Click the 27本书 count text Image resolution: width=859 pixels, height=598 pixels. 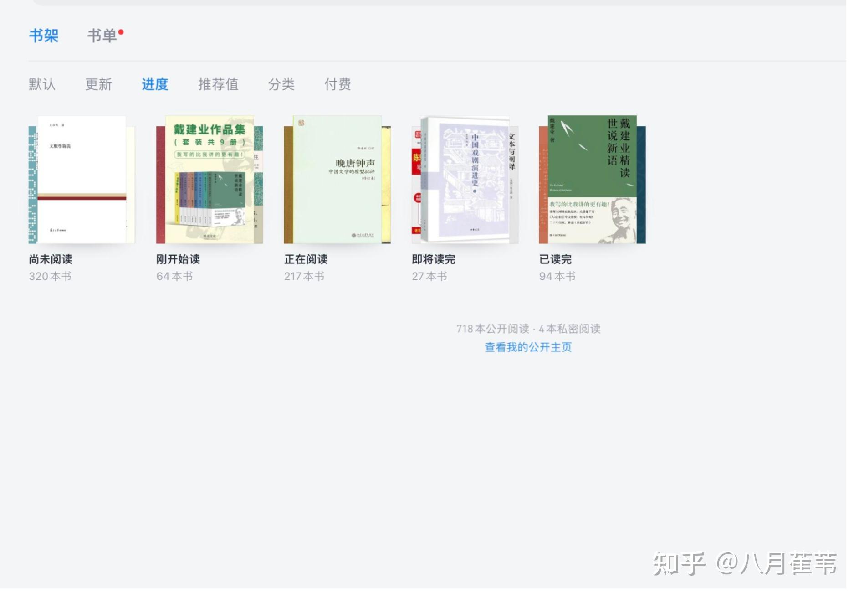(x=429, y=276)
